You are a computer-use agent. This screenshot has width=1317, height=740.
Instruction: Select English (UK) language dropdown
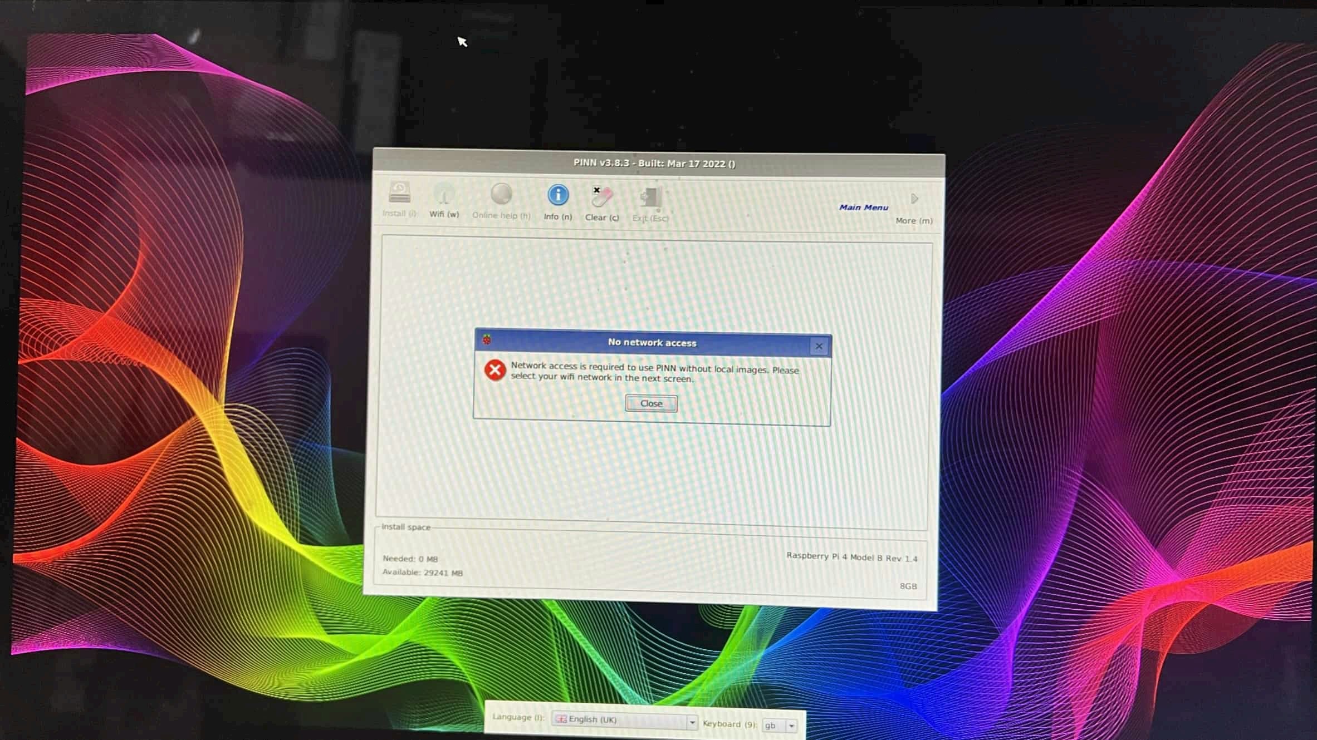[624, 718]
